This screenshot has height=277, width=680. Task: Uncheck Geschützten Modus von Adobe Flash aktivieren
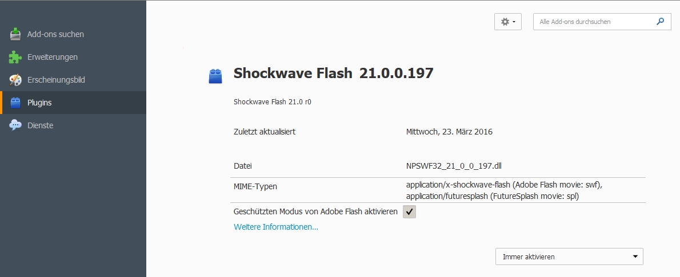[x=409, y=212]
